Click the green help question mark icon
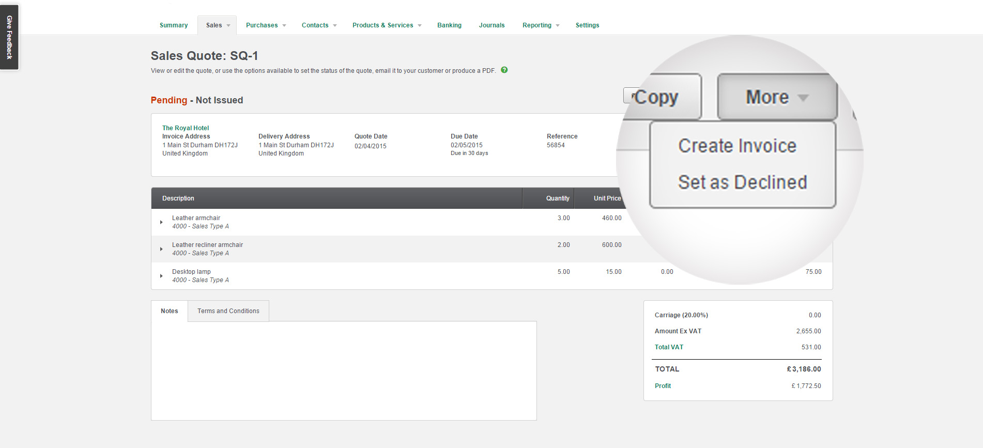Viewport: 983px width, 448px height. 504,70
